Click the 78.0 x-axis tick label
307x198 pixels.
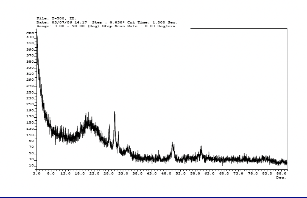253,173
